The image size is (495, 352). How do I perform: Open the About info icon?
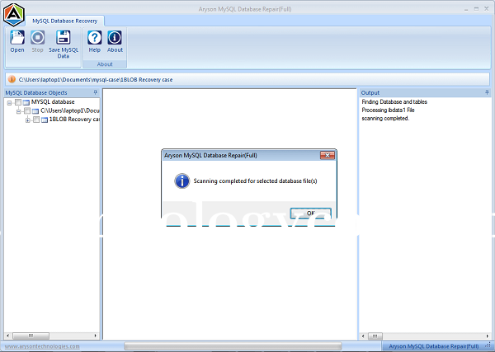[115, 38]
